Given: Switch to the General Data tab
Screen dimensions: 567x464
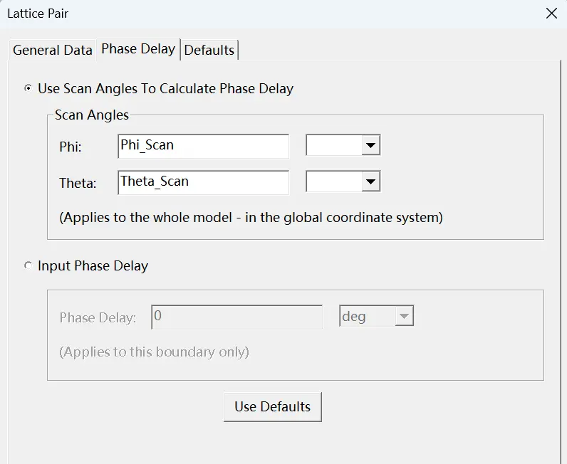Looking at the screenshot, I should (x=53, y=50).
